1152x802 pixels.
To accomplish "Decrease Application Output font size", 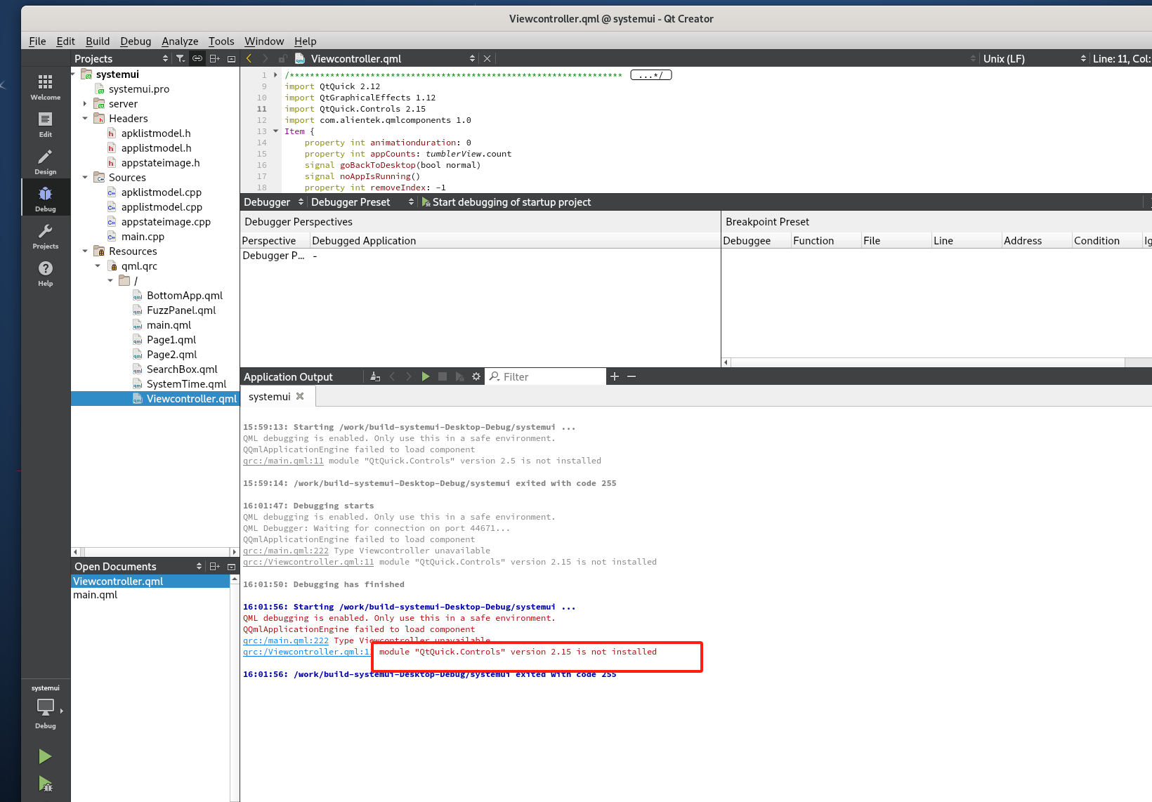I will click(631, 376).
